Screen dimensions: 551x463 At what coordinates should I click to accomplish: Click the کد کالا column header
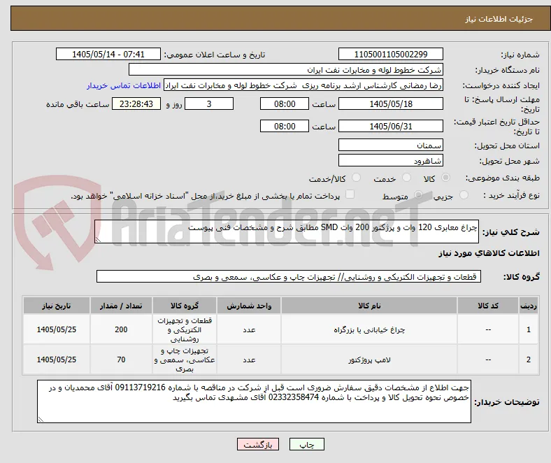point(488,306)
